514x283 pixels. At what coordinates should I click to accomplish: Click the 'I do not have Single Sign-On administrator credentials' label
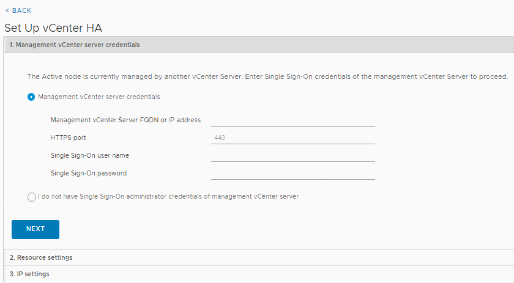(x=168, y=197)
